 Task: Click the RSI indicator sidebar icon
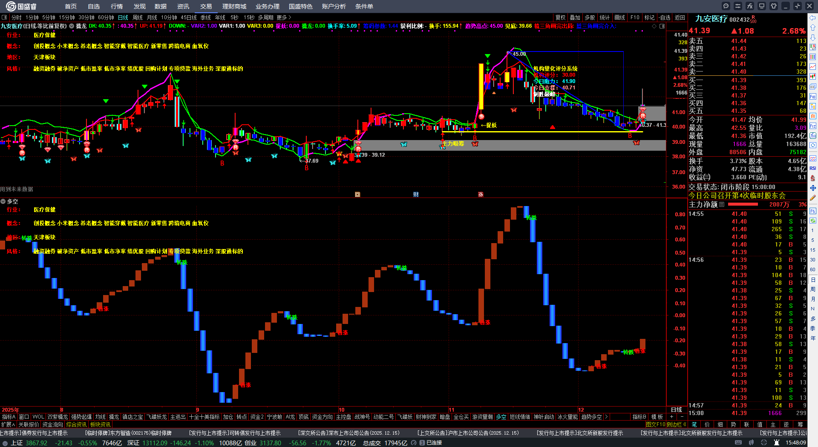813,169
